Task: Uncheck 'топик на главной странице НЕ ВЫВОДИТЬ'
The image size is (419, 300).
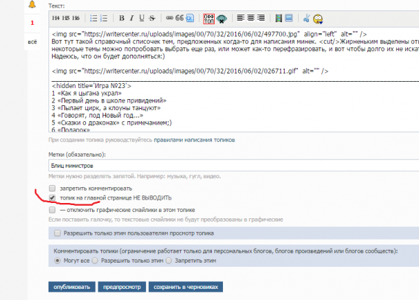Action: [52, 198]
